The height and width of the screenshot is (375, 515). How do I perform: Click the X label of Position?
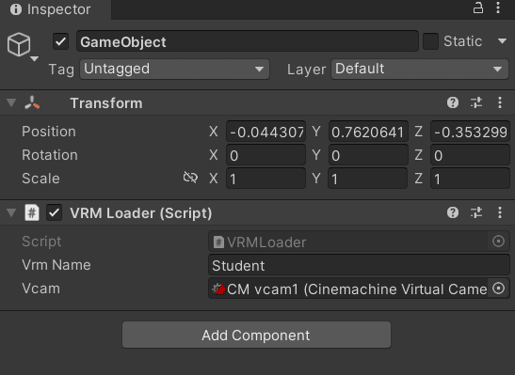[x=214, y=132]
